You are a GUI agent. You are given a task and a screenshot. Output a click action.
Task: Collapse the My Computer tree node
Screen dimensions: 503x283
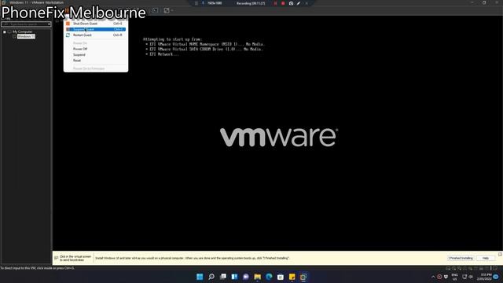click(x=5, y=31)
